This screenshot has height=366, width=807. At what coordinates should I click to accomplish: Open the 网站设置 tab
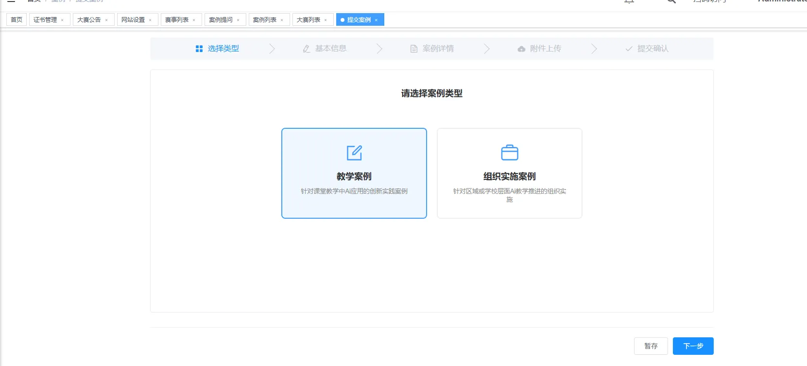133,20
